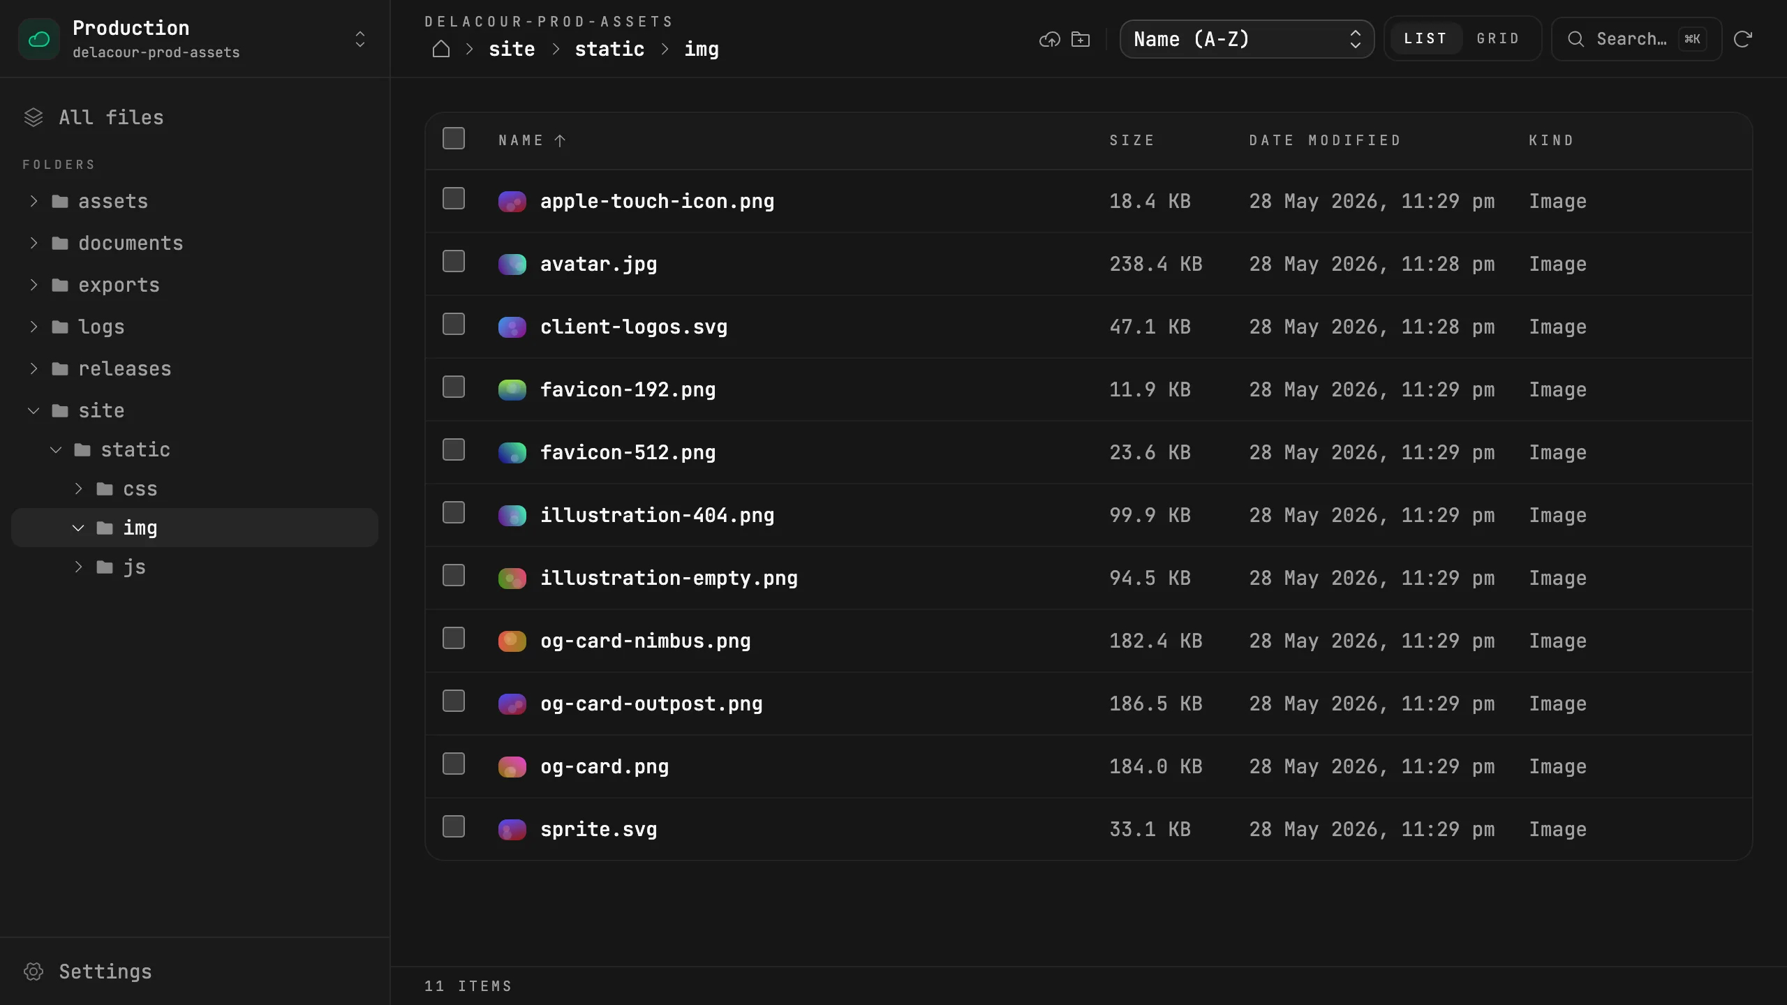Go to static in the breadcrumb
1787x1005 pixels.
point(609,49)
